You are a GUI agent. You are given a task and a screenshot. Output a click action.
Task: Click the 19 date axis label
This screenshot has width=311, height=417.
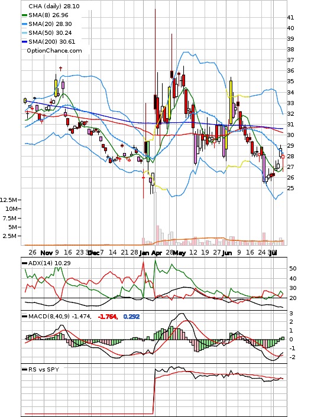click(205, 252)
